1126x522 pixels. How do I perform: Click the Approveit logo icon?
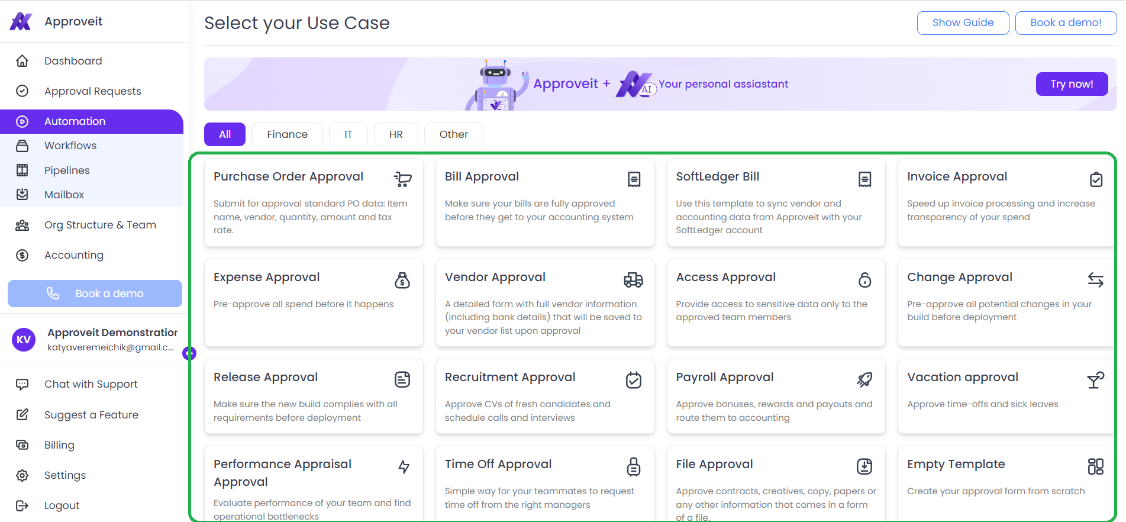pos(21,21)
